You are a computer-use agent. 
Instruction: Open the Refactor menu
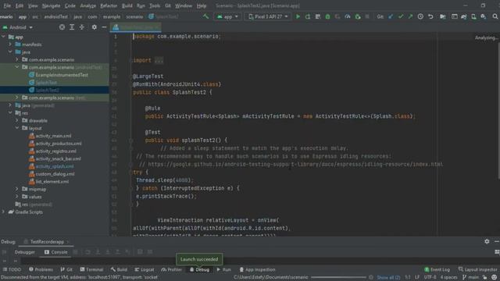pos(109,5)
